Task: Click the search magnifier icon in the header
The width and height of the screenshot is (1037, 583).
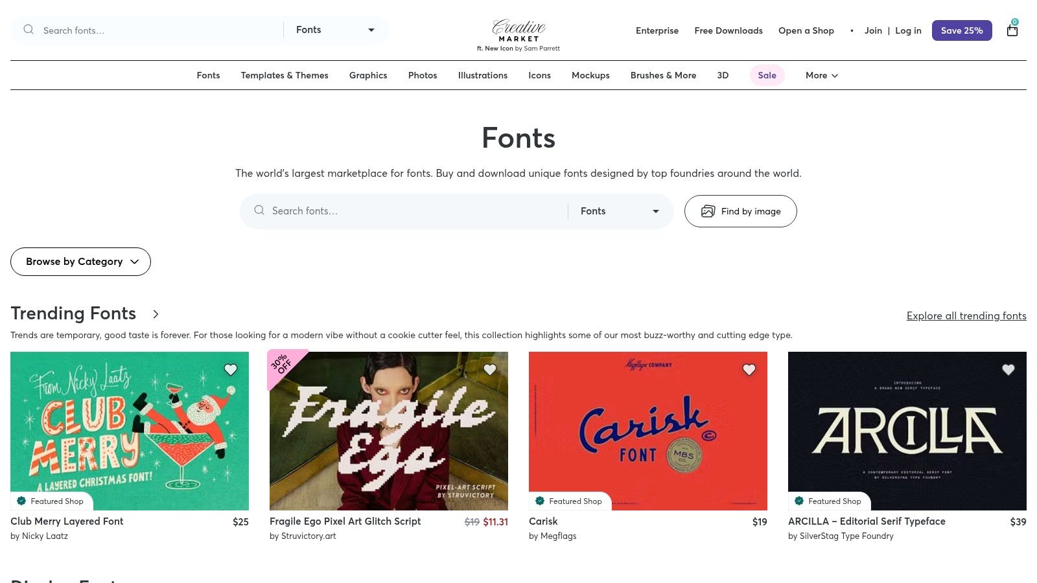Action: pos(29,30)
